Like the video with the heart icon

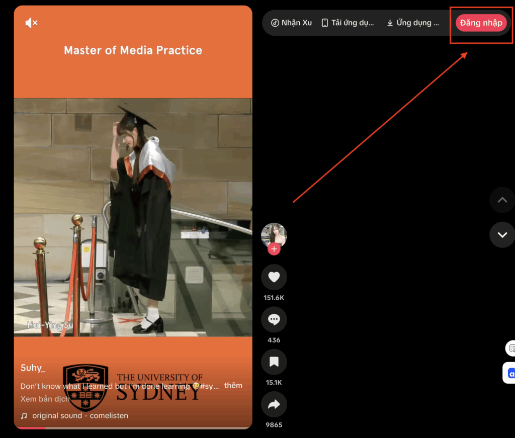tap(274, 277)
